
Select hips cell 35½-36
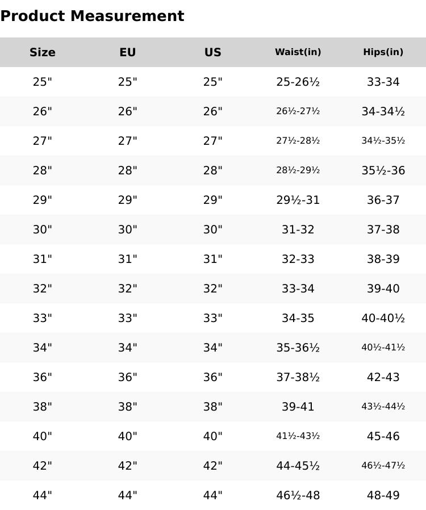pyautogui.click(x=383, y=170)
